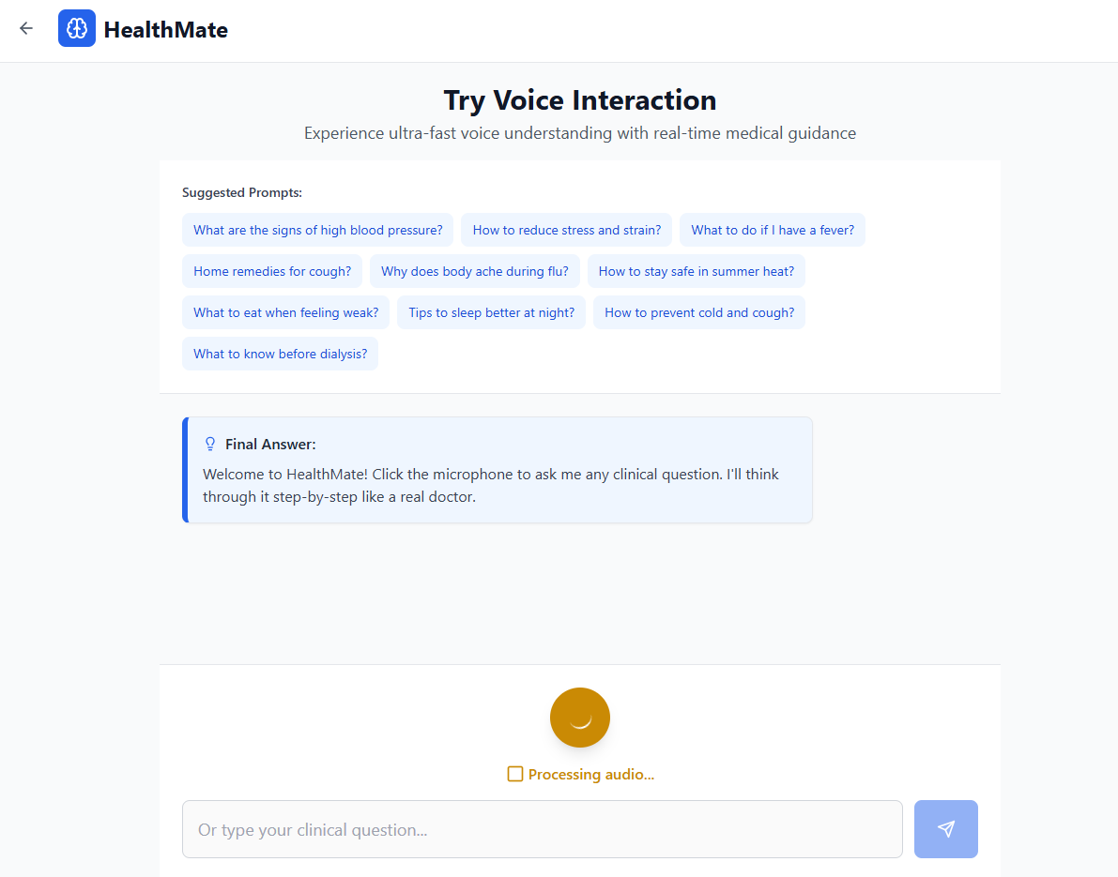Select 'What are the signs of high blood pressure?' prompt
This screenshot has width=1118, height=877.
click(x=318, y=230)
